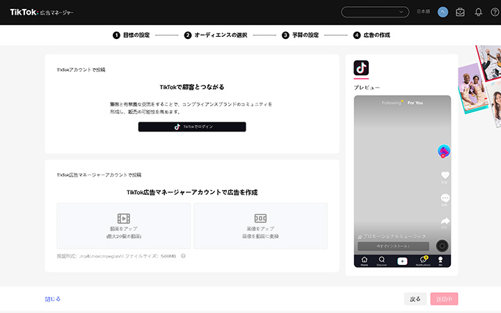Click the install call-to-action bar in preview

point(393,246)
